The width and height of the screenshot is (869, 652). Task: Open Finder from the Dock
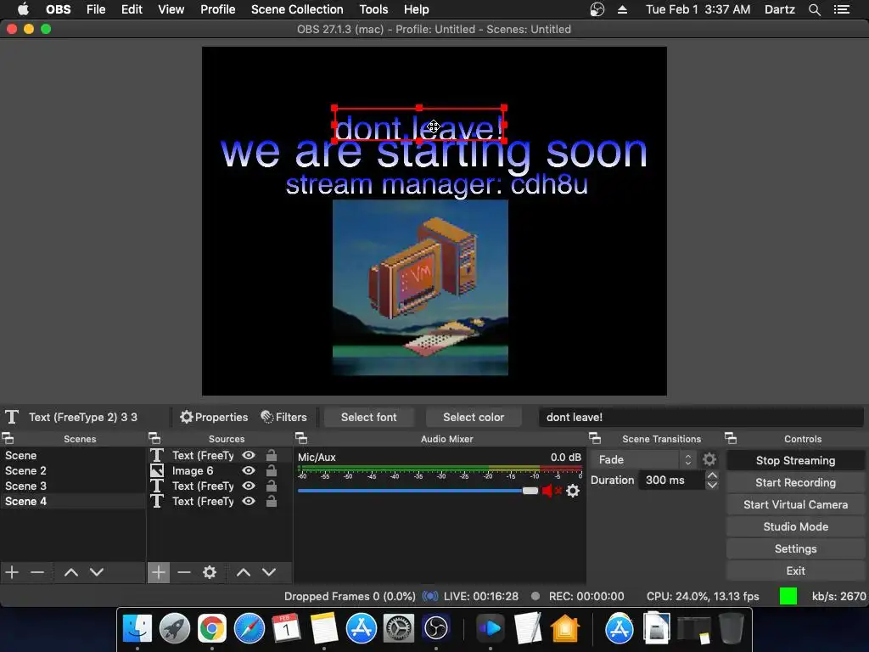(137, 628)
